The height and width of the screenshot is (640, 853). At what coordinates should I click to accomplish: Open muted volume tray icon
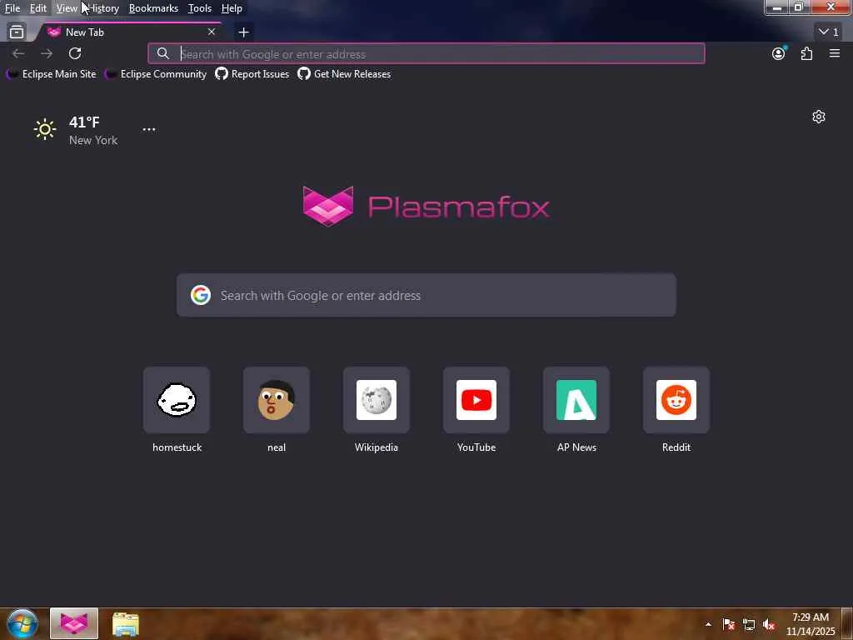[769, 624]
